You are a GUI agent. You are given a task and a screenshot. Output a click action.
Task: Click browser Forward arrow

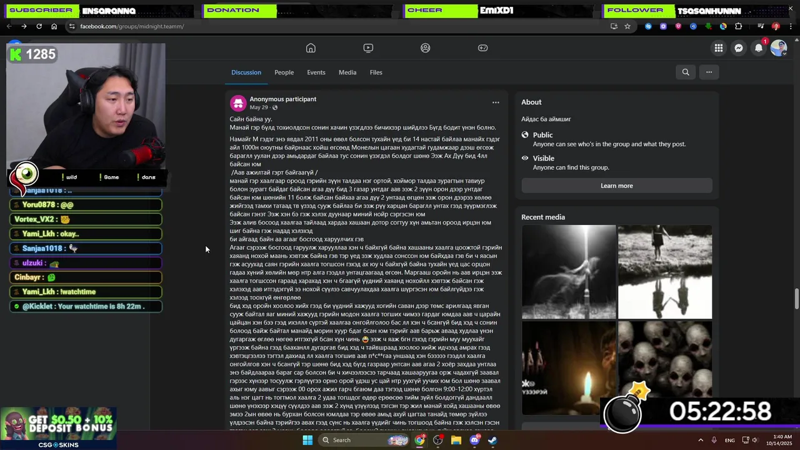click(x=24, y=26)
